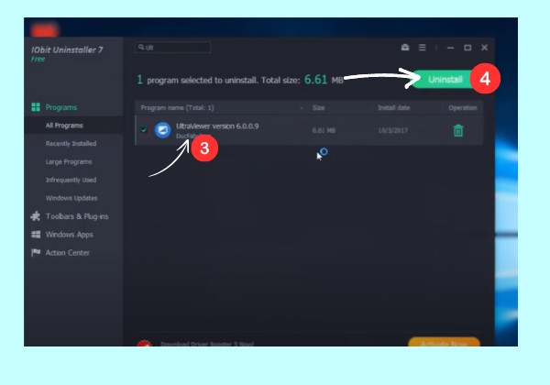This screenshot has height=385, width=550.
Task: Click the Toolbars puzzle piece icon
Action: pyautogui.click(x=36, y=216)
